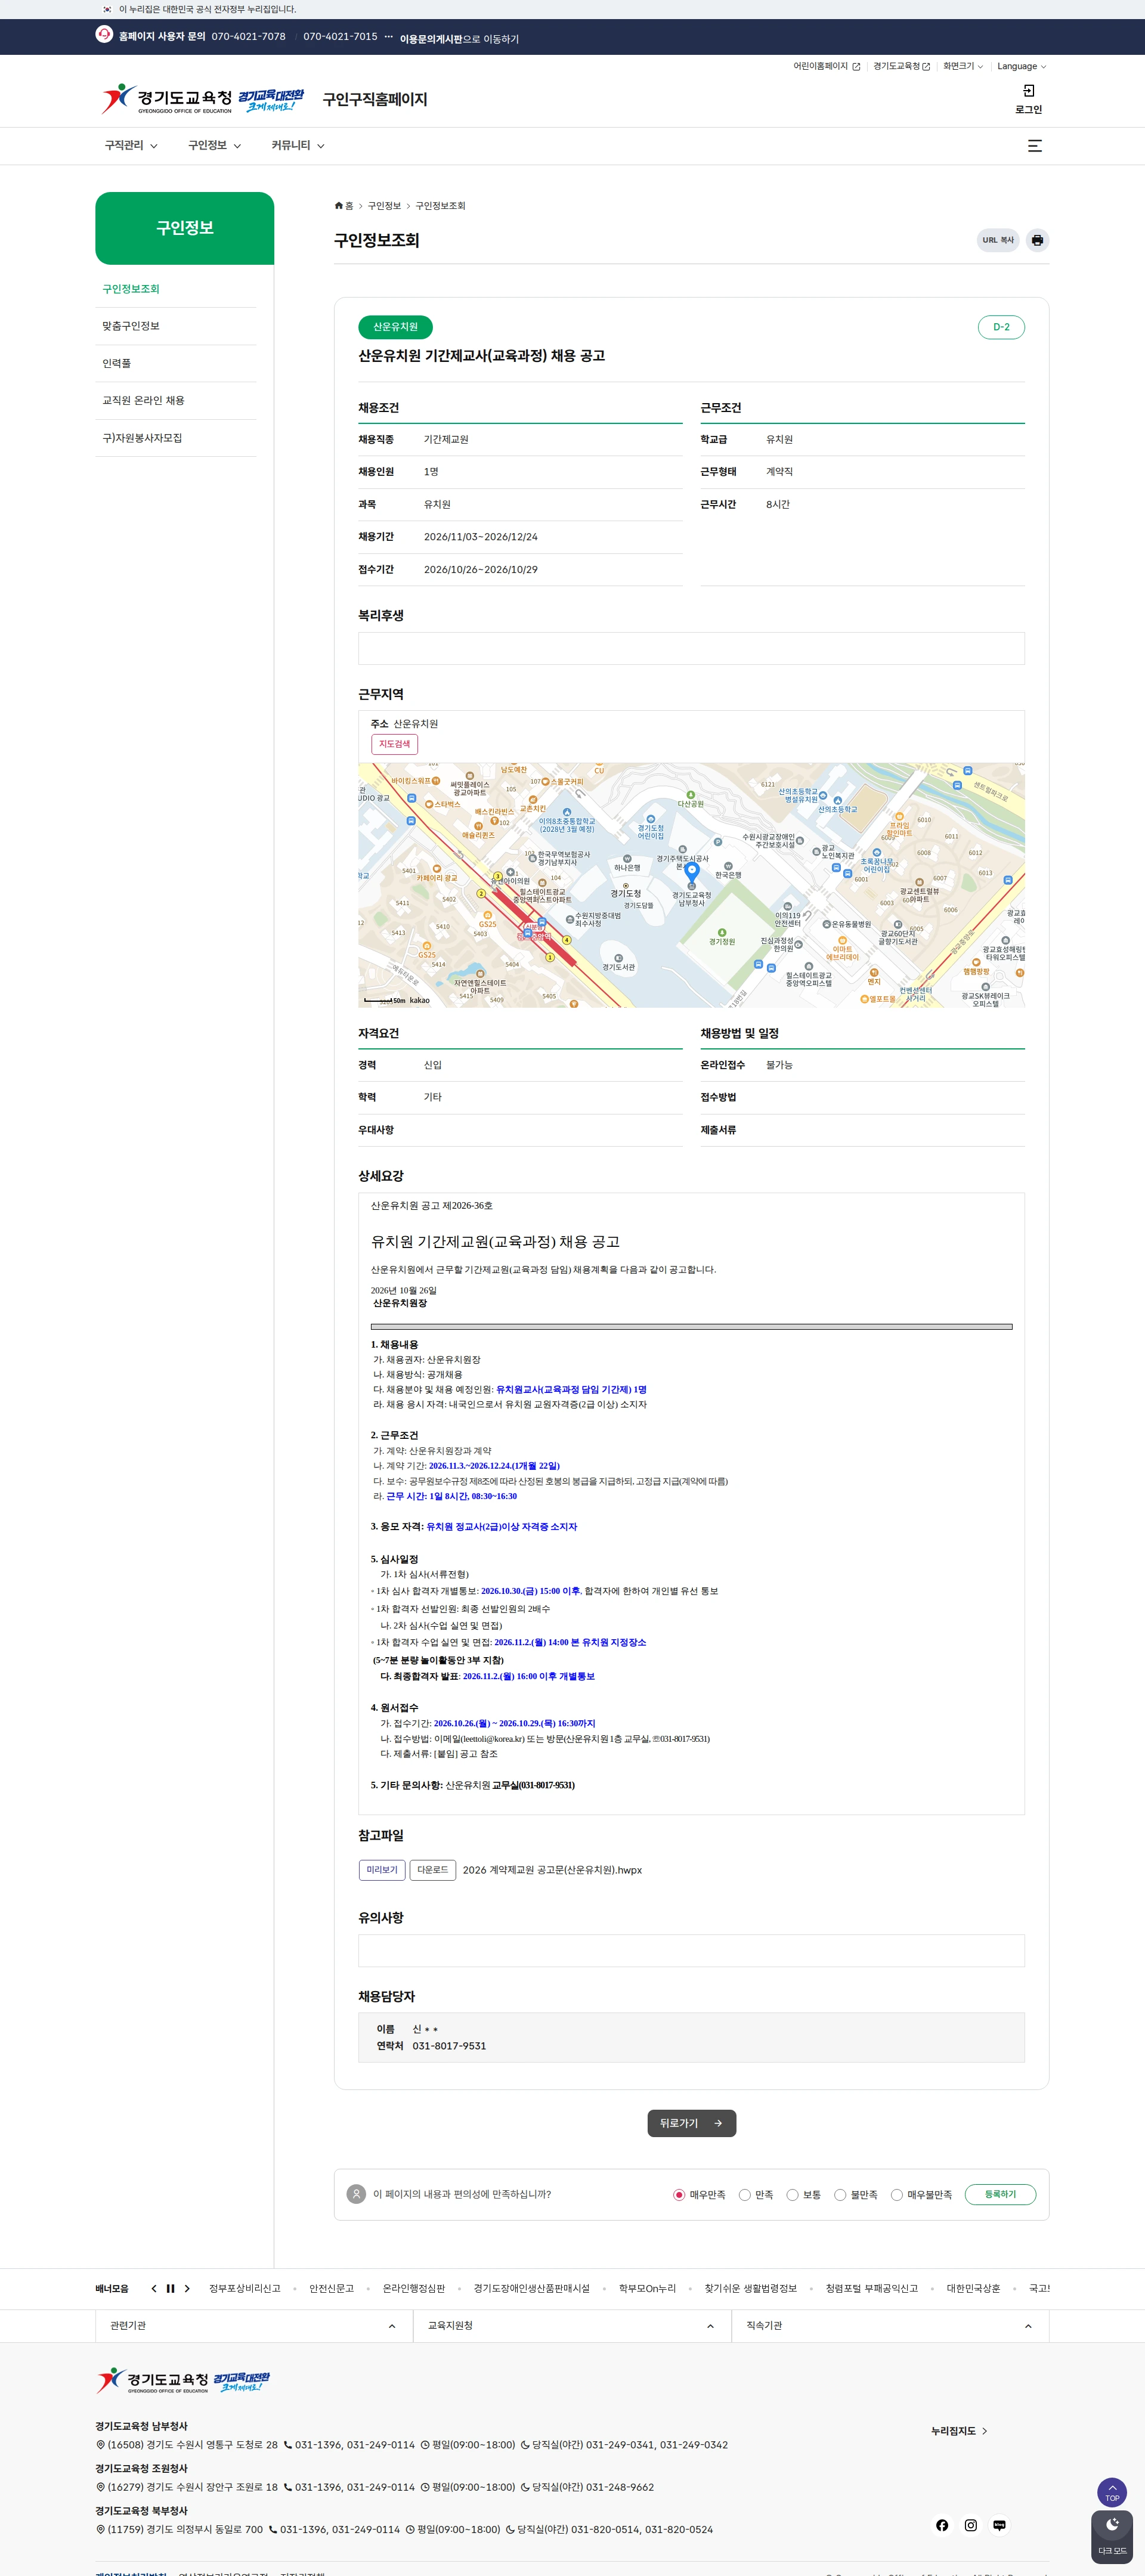The height and width of the screenshot is (2576, 1145).
Task: Download the attached hwpx file
Action: pos(433,1870)
